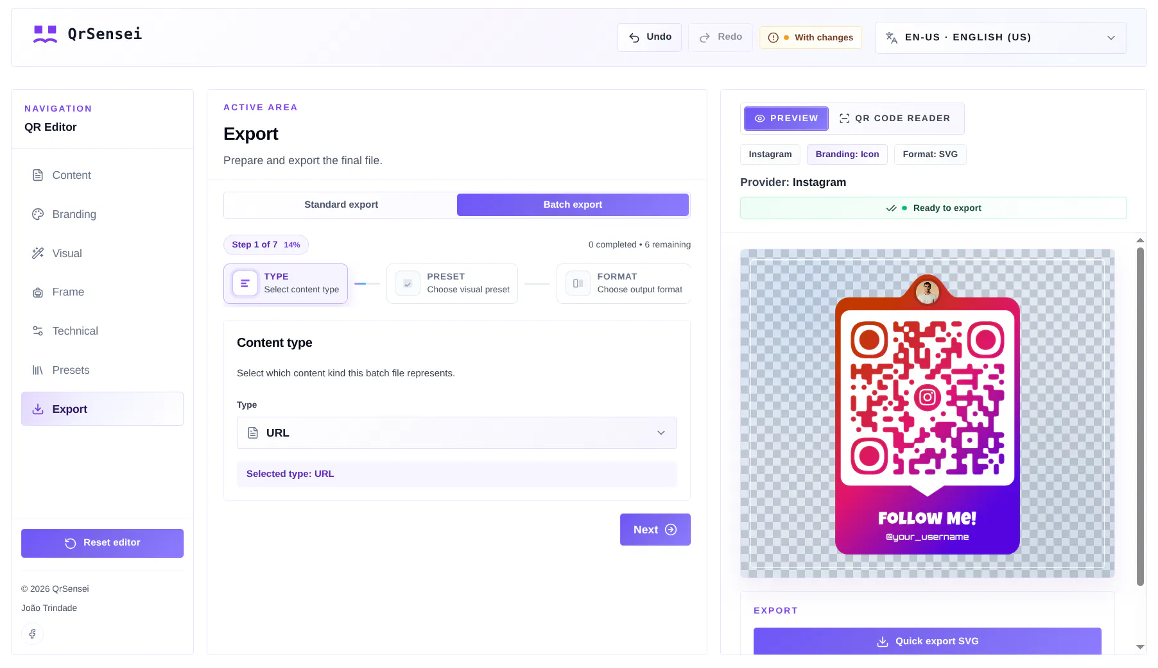Click the download icon on Quick export
Viewport: 1158px width, 668px height.
pyautogui.click(x=883, y=642)
